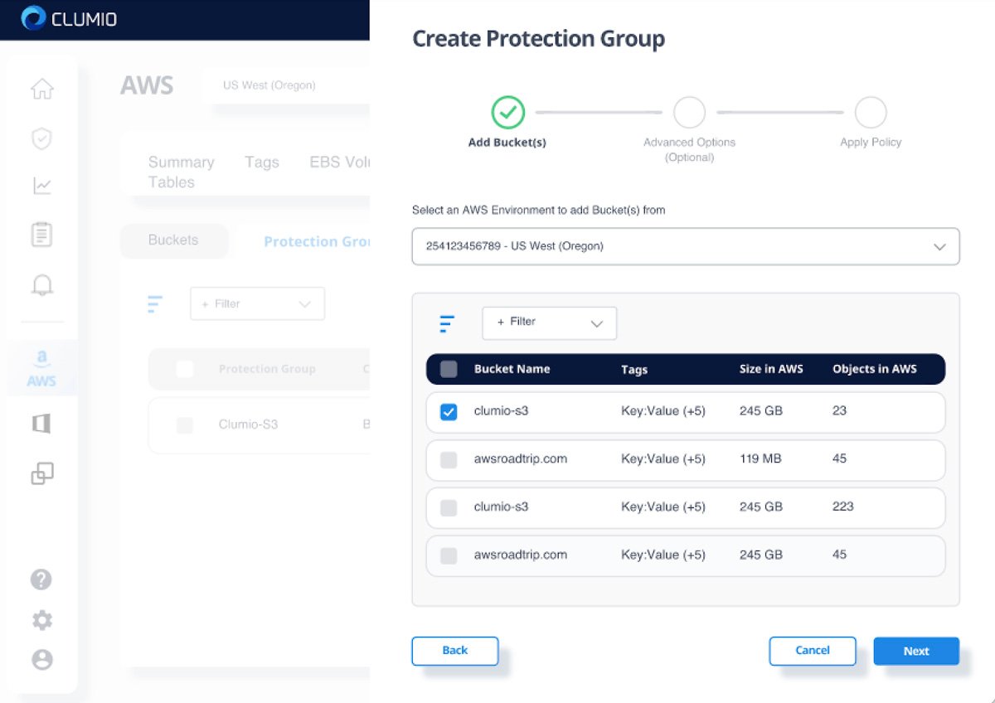Click the user profile icon

tap(41, 660)
